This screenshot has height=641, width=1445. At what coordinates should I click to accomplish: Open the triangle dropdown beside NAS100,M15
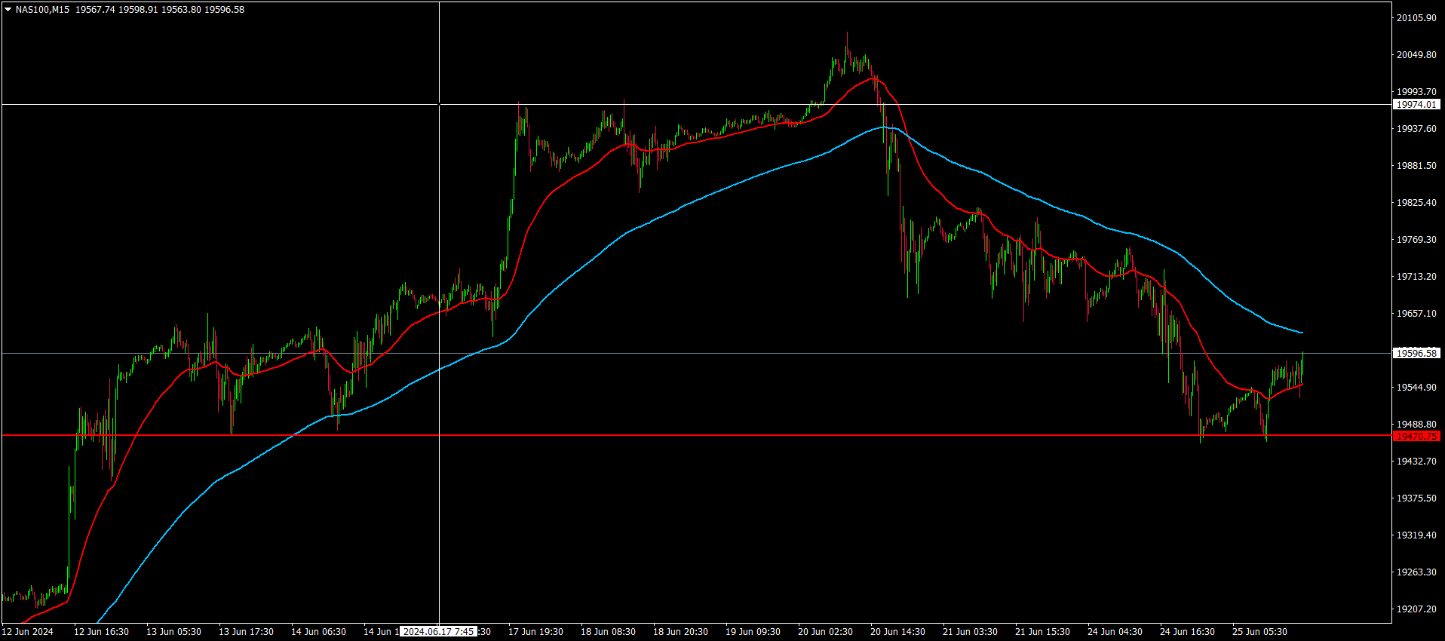coord(8,10)
